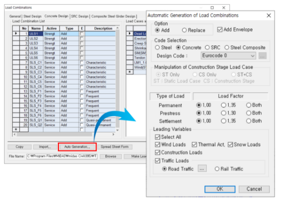Screen dimensions: 282x201
Task: Click right arrow of horizontal list scrollbar
Action: pos(113,134)
